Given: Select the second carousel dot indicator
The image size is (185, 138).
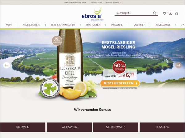Looking at the screenshot, I should (x=92, y=97).
